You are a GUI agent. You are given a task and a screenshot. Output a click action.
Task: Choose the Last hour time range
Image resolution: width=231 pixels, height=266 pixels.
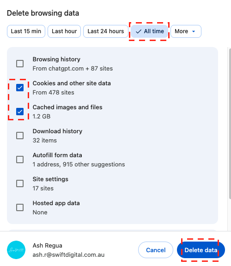[64, 31]
